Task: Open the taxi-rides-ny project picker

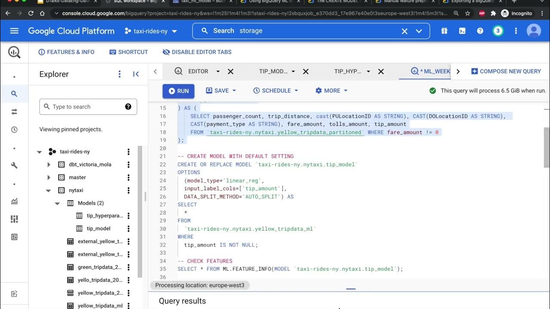Action: point(150,30)
